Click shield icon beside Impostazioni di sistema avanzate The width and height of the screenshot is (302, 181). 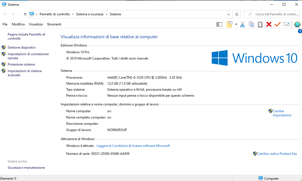click(x=4, y=71)
